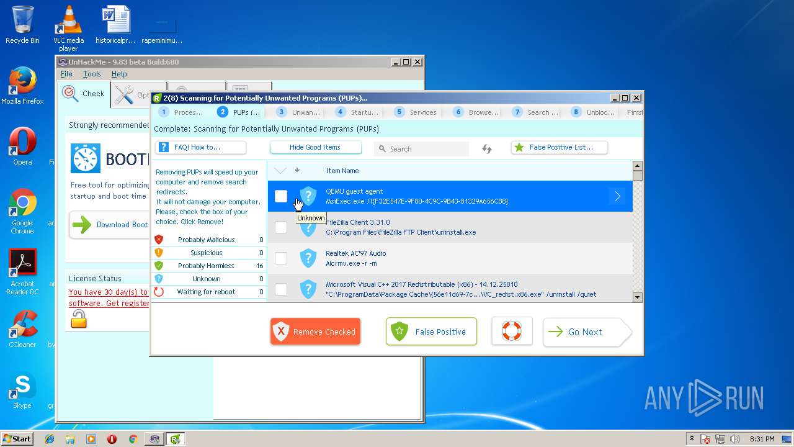The image size is (794, 447).
Task: Open CCleaner desktop shortcut
Action: (22, 329)
